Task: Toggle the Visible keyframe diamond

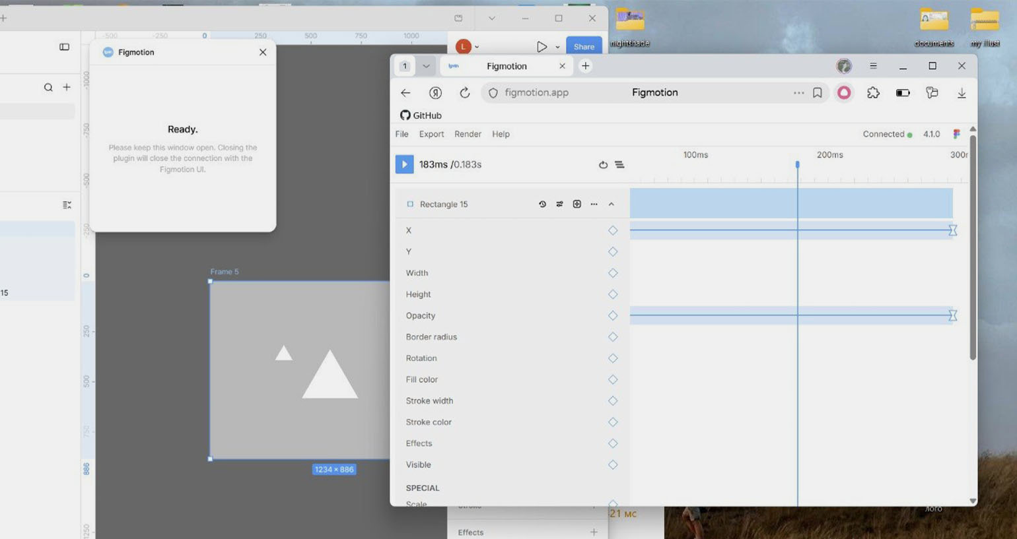Action: coord(613,464)
